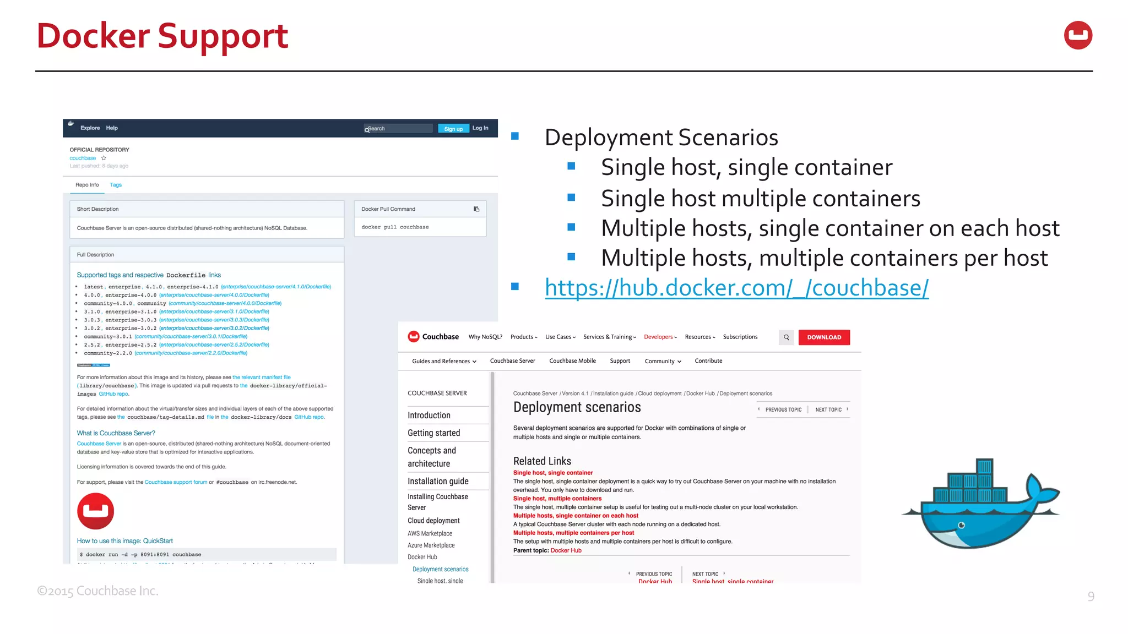The height and width of the screenshot is (634, 1128).
Task: Open Single host, multiple containers related link
Action: point(557,499)
